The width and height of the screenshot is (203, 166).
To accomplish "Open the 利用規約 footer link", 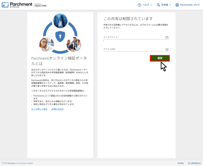I will (x=181, y=163).
